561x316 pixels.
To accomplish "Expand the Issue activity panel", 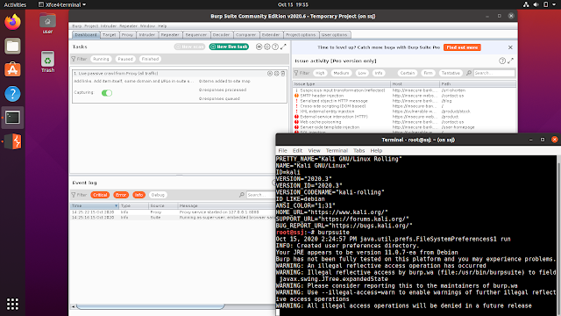I will click(510, 61).
